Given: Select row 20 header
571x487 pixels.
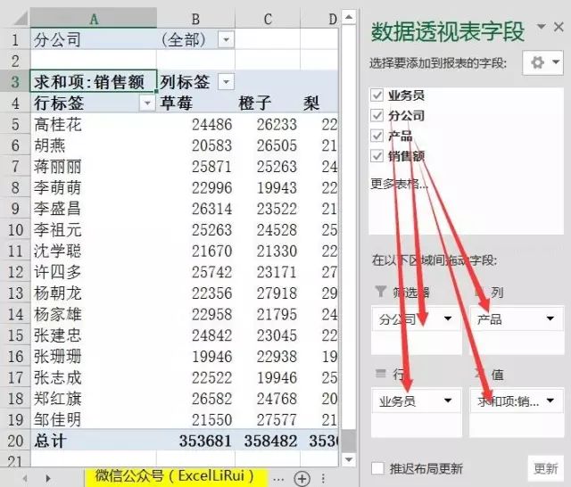Looking at the screenshot, I should coord(15,441).
